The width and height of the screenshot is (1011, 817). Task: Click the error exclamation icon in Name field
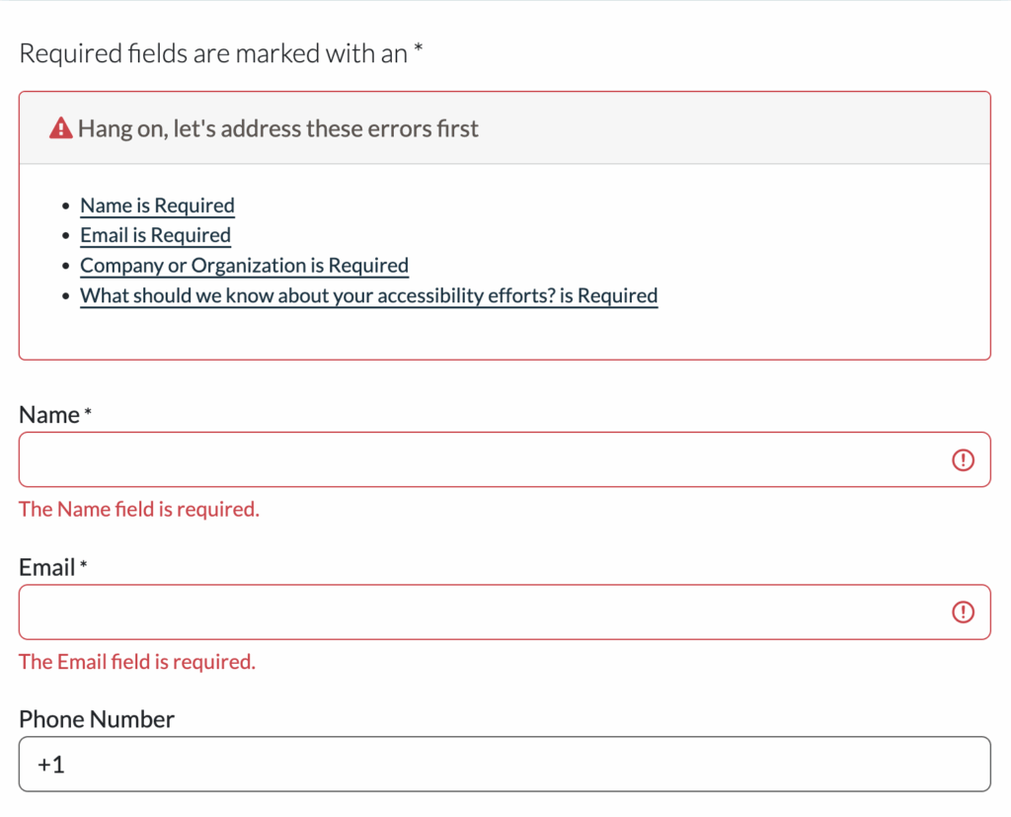[963, 459]
